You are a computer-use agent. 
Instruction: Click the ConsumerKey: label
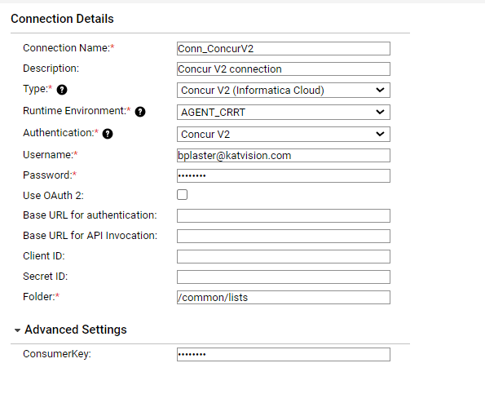(x=57, y=354)
